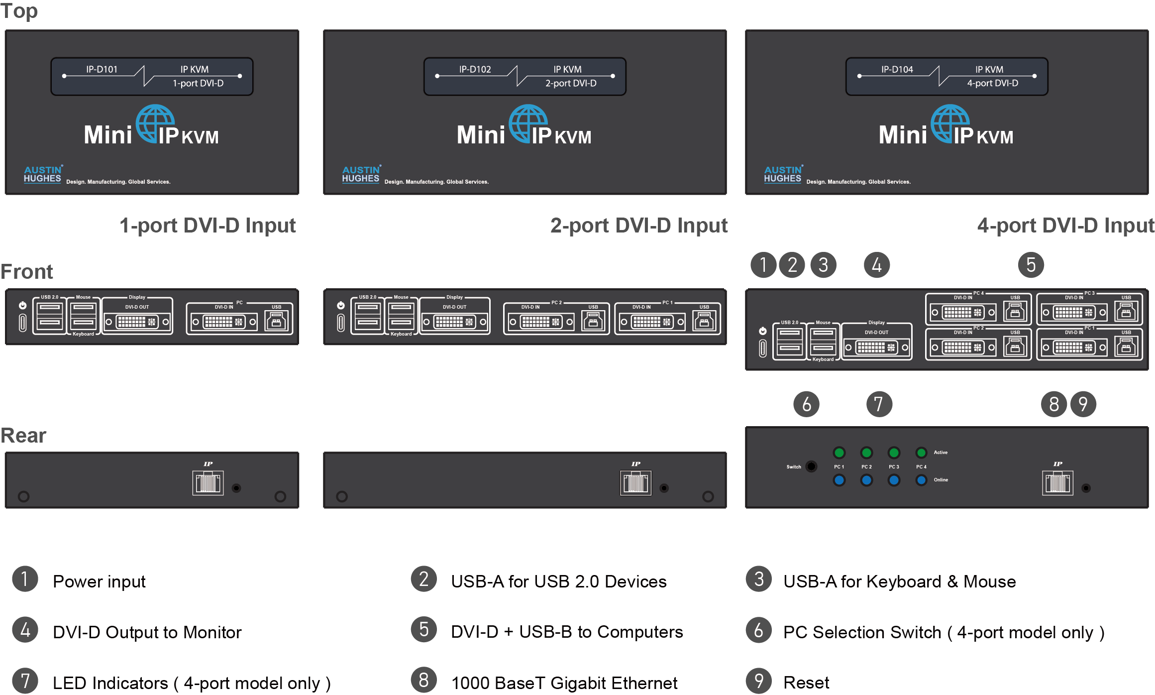Select the Austin Hughes logo on the IP-D104 panel
This screenshot has width=1155, height=695.
click(783, 174)
